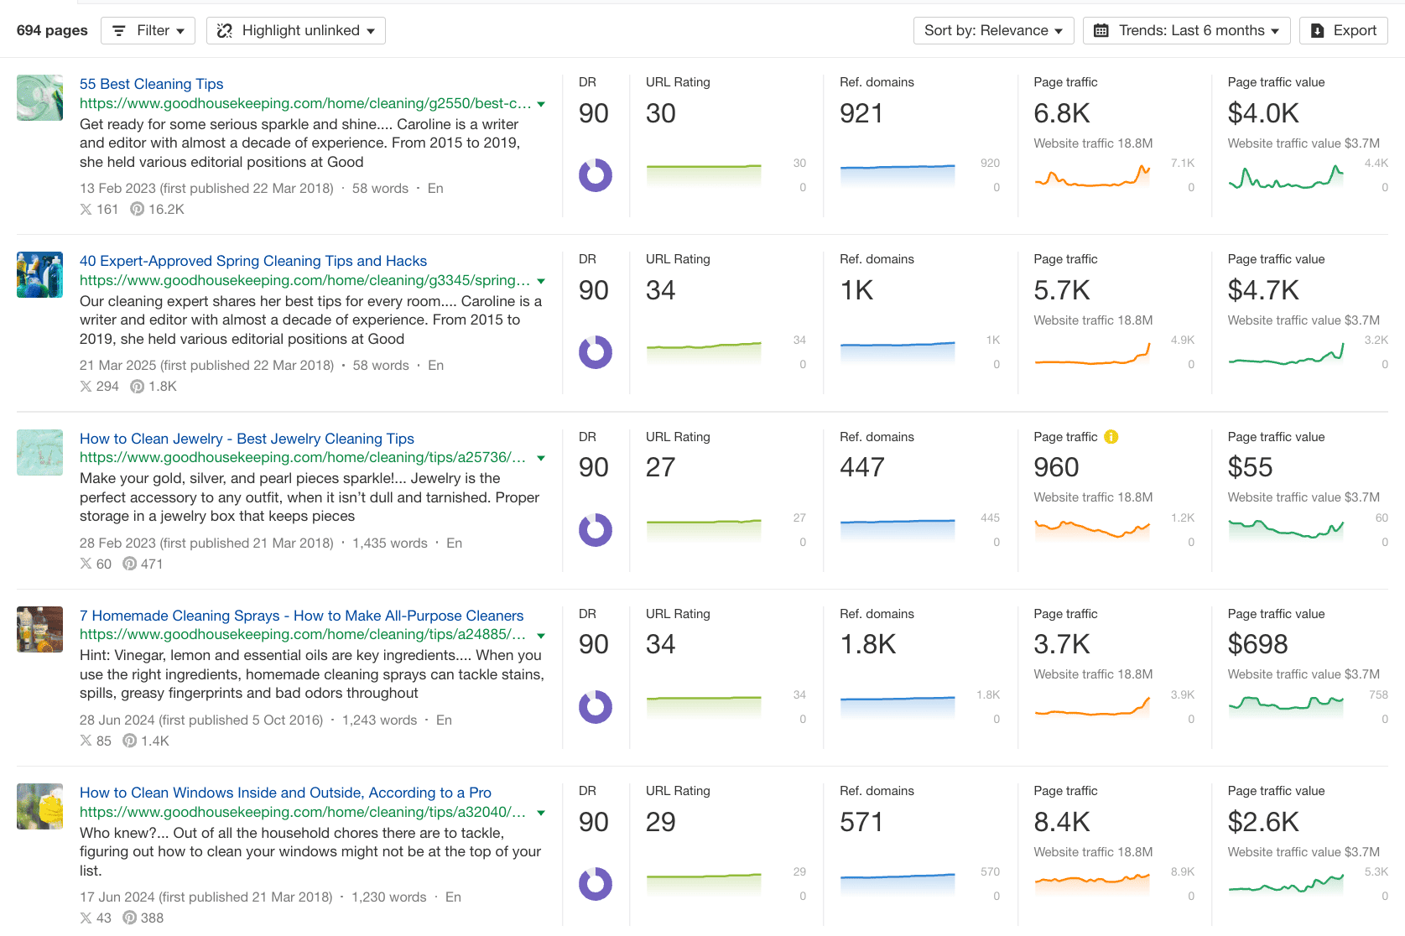Open the Filter dropdown
1405x936 pixels.
(148, 31)
